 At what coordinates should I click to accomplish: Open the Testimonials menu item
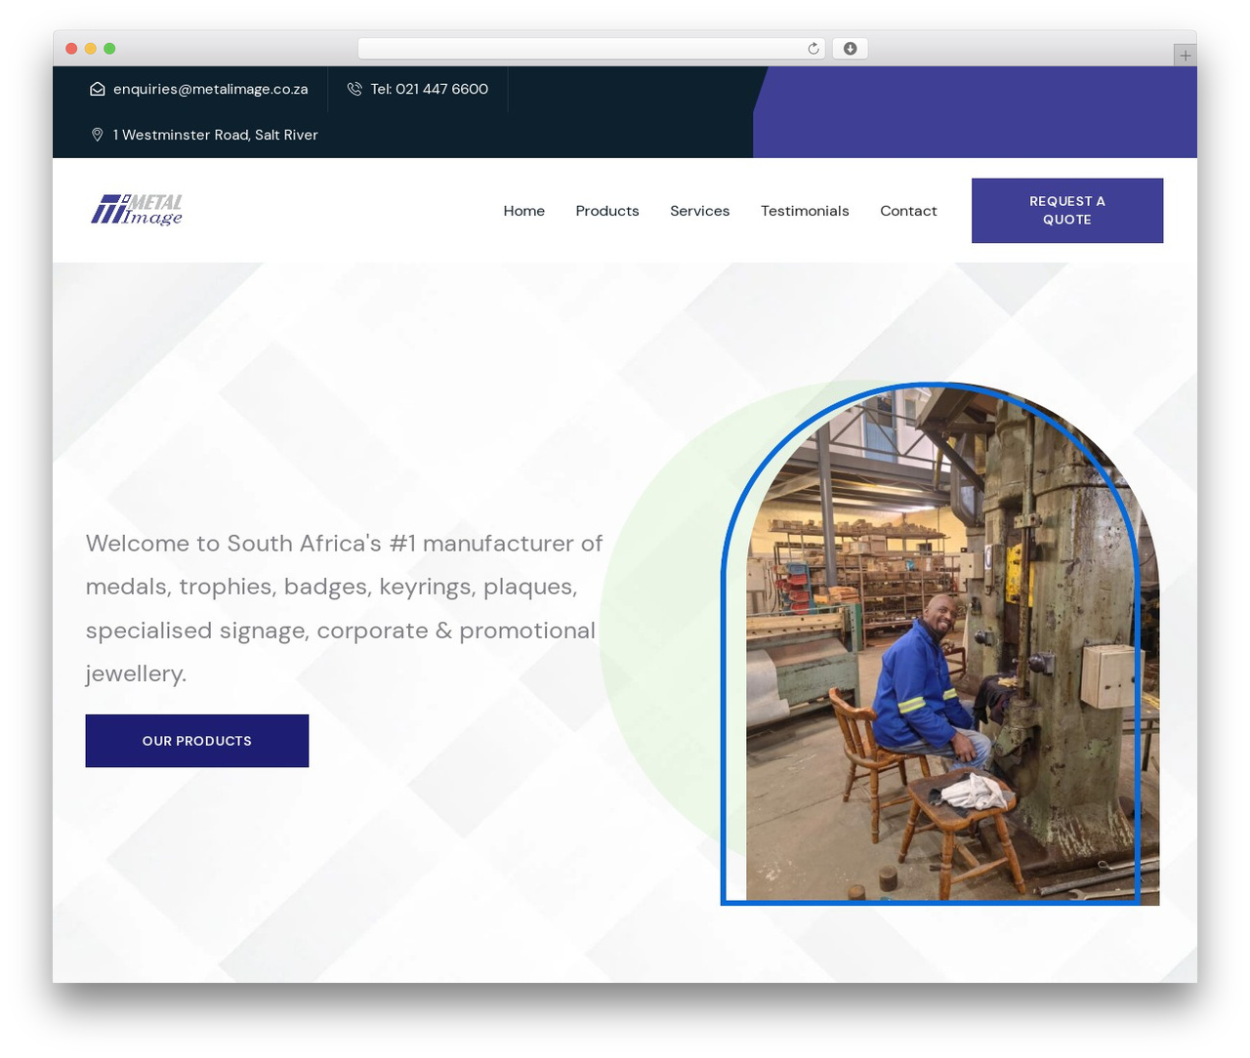coord(805,211)
